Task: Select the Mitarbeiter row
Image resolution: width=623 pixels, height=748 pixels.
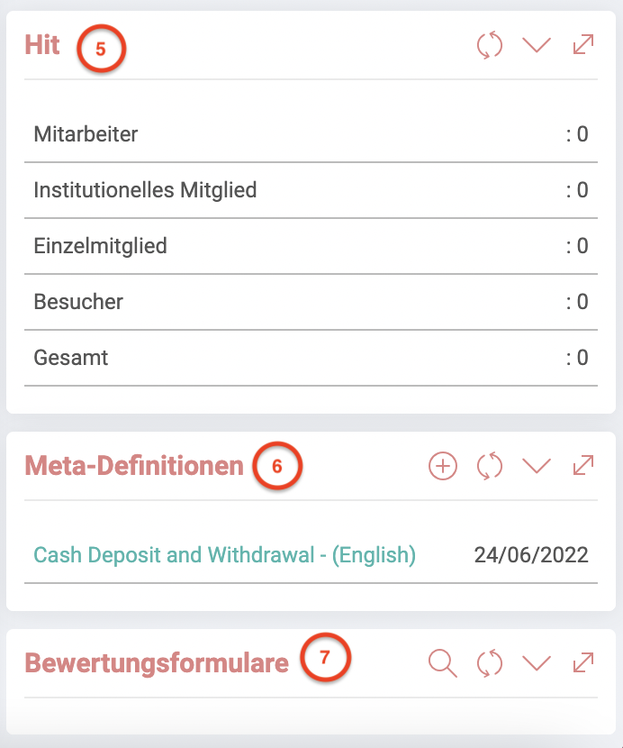Action: [311, 134]
